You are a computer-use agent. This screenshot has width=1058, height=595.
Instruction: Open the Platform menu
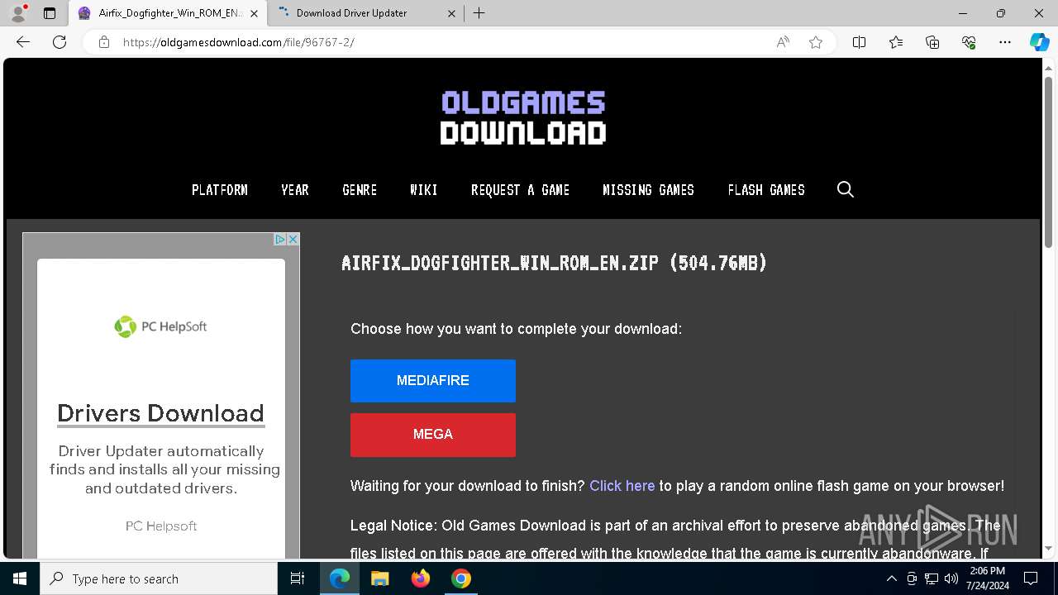[220, 190]
